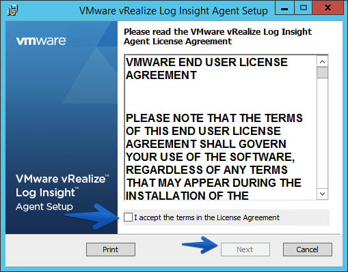
Task: Click the 'VMWARE END USER LICENSE AGREEMENT' heading
Action: (x=206, y=69)
